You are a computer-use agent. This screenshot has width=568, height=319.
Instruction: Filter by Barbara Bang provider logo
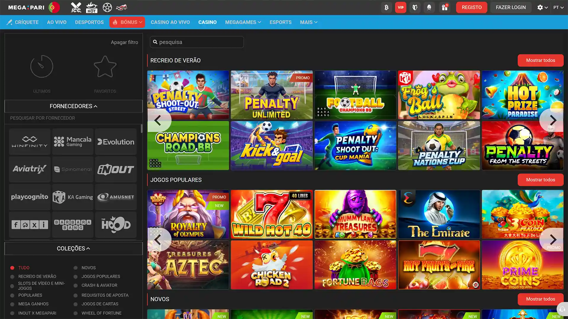(73, 225)
